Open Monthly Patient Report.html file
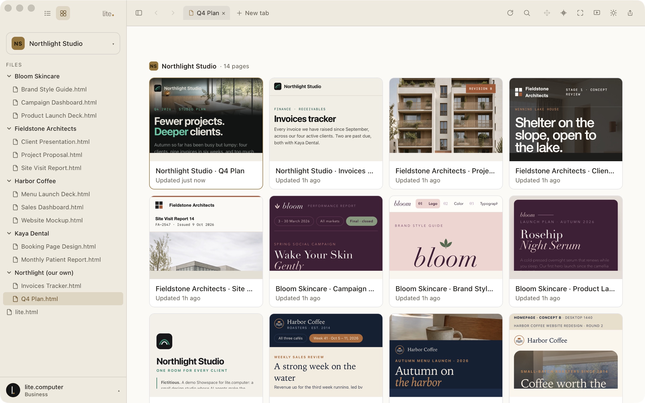645x403 pixels. (x=61, y=259)
